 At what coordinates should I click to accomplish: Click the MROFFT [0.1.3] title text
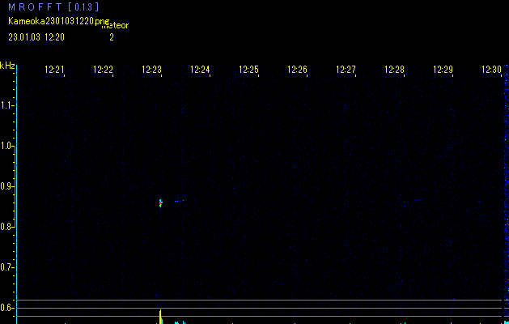53,7
